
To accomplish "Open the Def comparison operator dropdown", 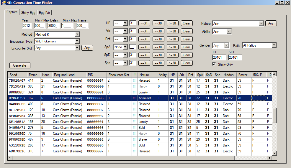I will tap(125, 39).
